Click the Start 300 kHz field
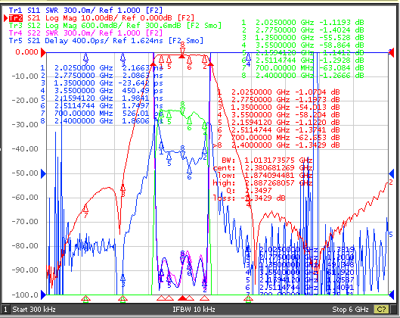This screenshot has height=318, width=400. pyautogui.click(x=34, y=310)
